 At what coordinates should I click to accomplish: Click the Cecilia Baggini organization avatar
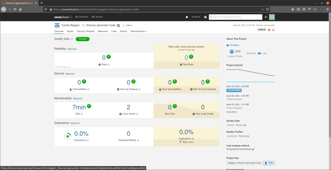click(57, 25)
